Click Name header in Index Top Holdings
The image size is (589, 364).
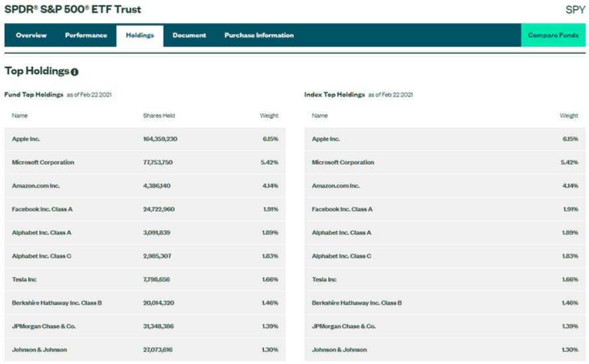click(319, 116)
